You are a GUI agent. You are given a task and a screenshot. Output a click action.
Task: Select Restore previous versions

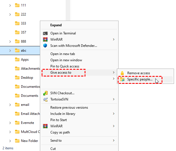[69, 108]
